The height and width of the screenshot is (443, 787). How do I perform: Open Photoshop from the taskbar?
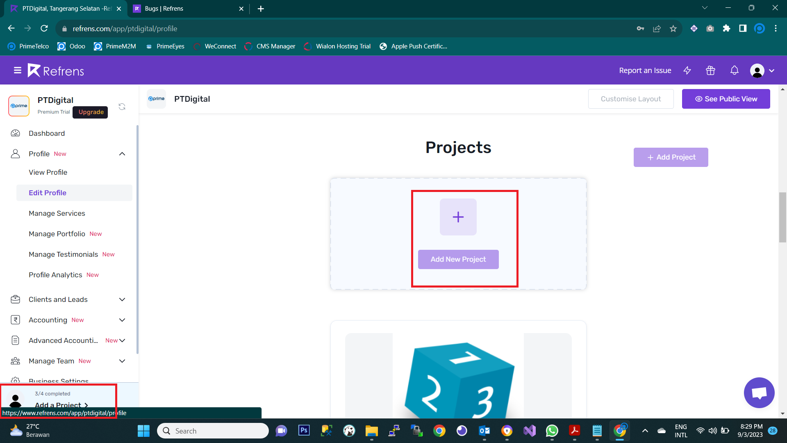click(304, 431)
